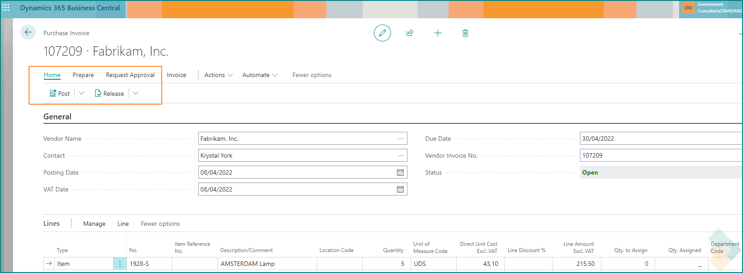
Task: Open the Automate dropdown menu
Action: tap(260, 75)
